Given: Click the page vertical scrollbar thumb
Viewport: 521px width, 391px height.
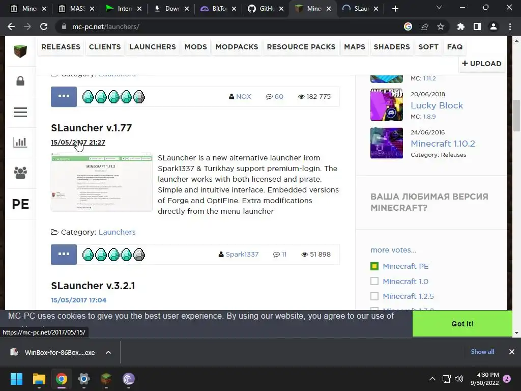Looking at the screenshot, I should [x=516, y=116].
